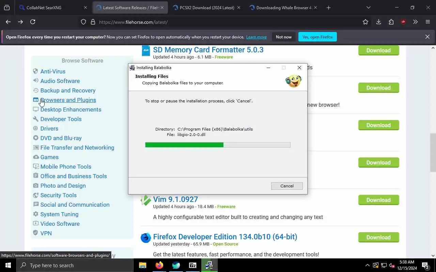Click the Audio Software speaker icon

[x=35, y=81]
